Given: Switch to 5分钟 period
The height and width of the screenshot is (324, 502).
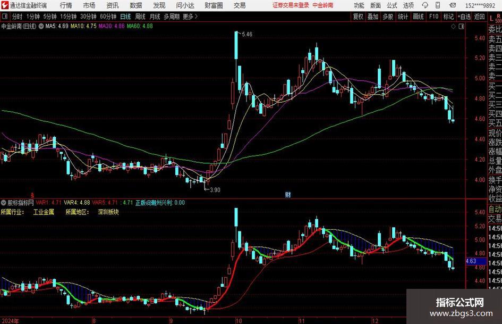Looking at the screenshot, I should pyautogui.click(x=50, y=16).
